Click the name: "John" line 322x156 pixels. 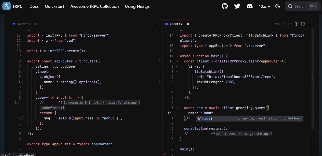pyautogui.click(x=202, y=113)
